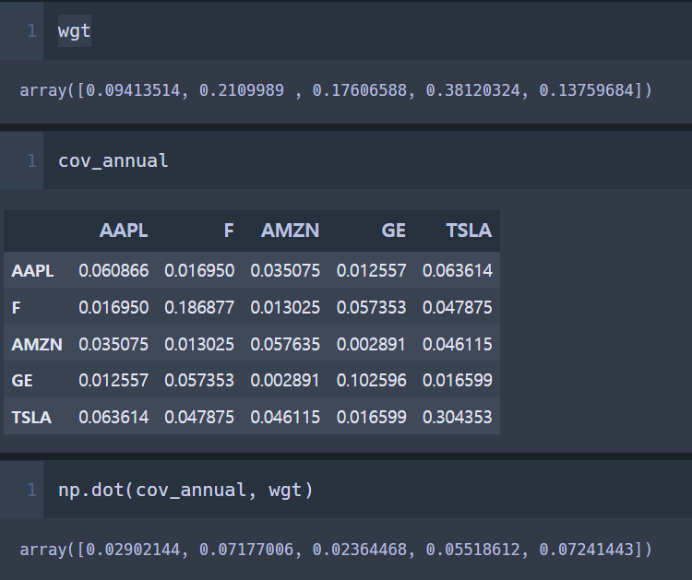
Task: Select 0.035075 in the AAPL row
Action: coord(285,270)
